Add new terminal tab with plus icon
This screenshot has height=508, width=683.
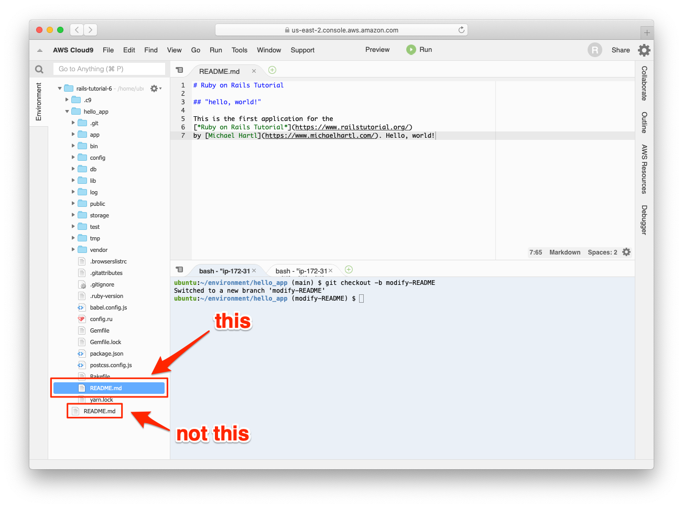[349, 270]
